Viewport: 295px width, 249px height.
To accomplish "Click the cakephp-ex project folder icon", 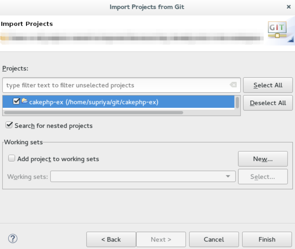I will [25, 102].
